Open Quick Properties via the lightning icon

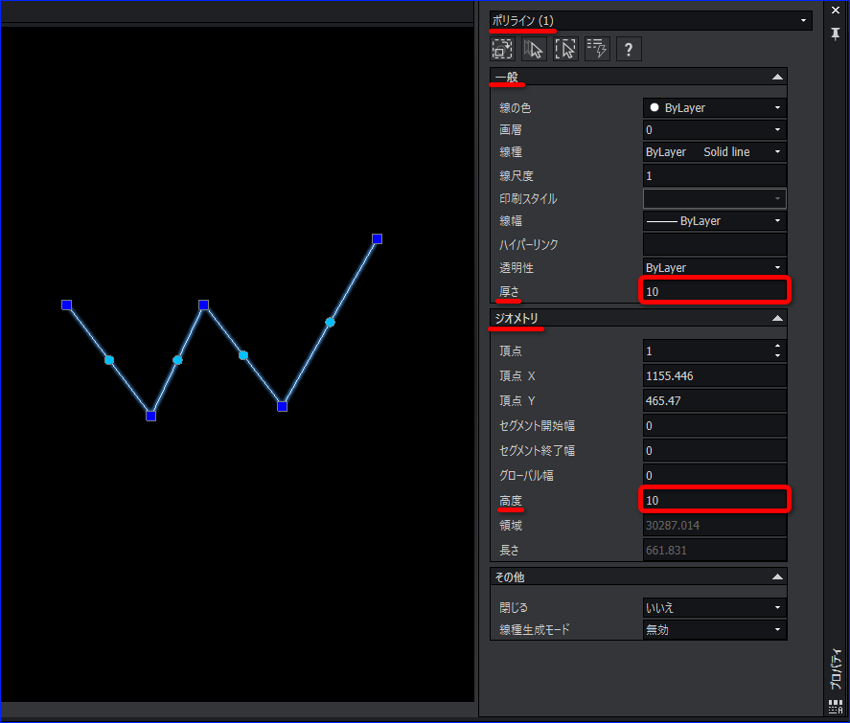pyautogui.click(x=597, y=48)
